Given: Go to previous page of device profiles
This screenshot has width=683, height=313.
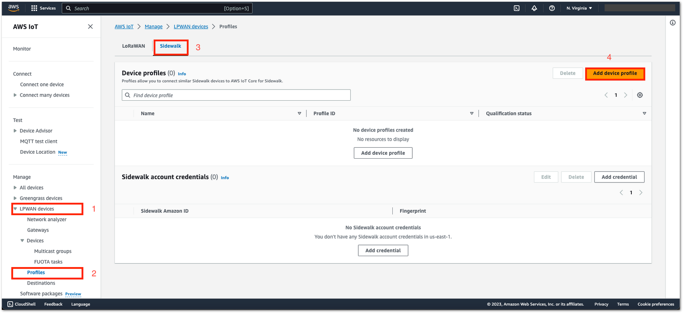Looking at the screenshot, I should (x=606, y=95).
